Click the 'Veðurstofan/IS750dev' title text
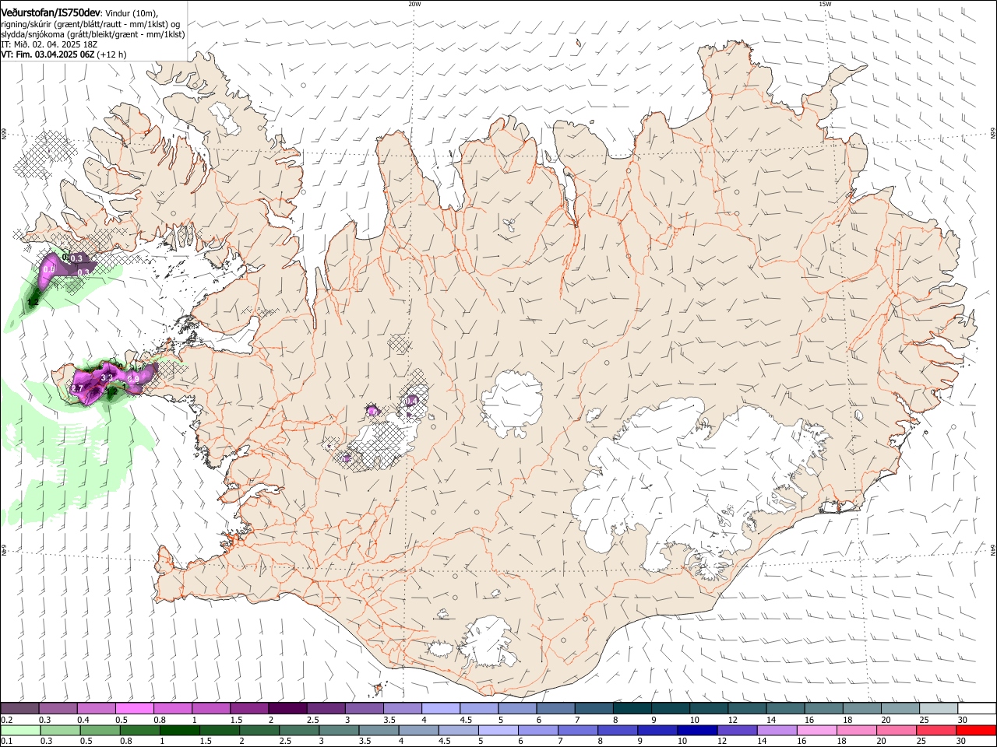 point(51,12)
